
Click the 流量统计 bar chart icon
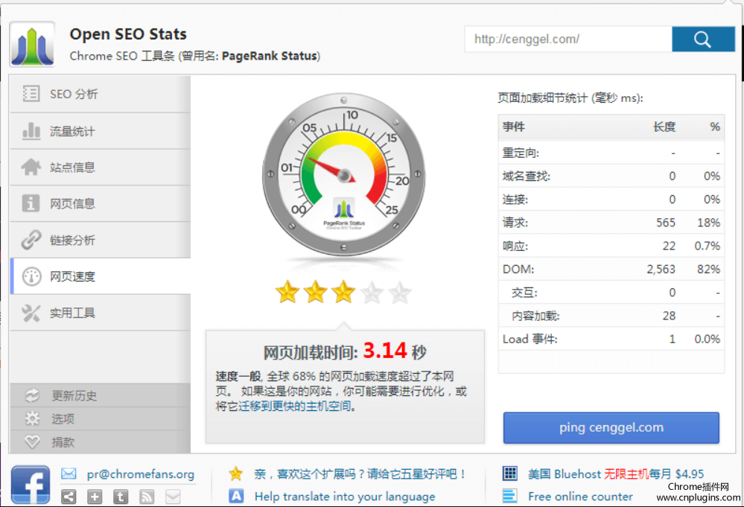tap(31, 130)
